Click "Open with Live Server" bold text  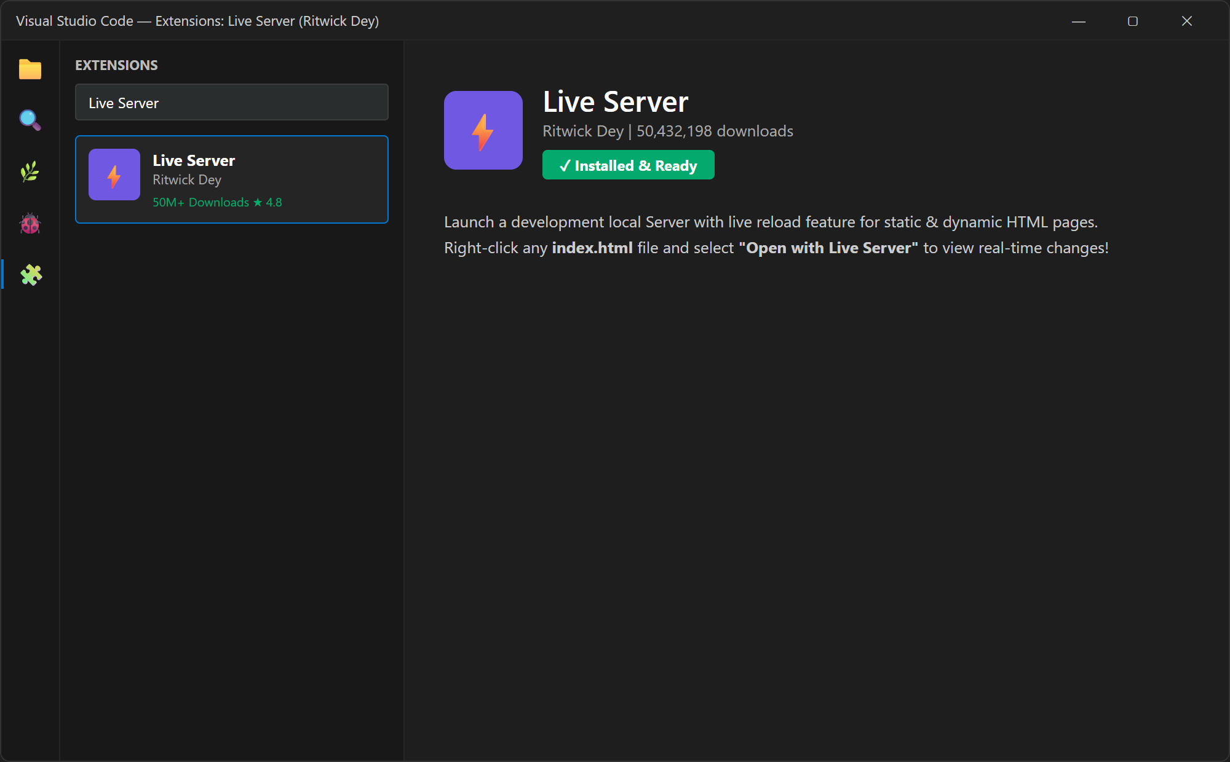(828, 248)
